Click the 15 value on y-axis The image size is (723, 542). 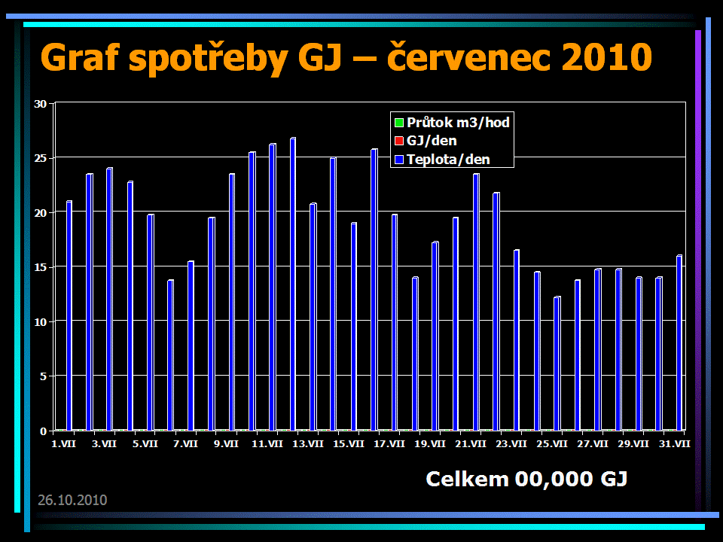click(x=41, y=267)
